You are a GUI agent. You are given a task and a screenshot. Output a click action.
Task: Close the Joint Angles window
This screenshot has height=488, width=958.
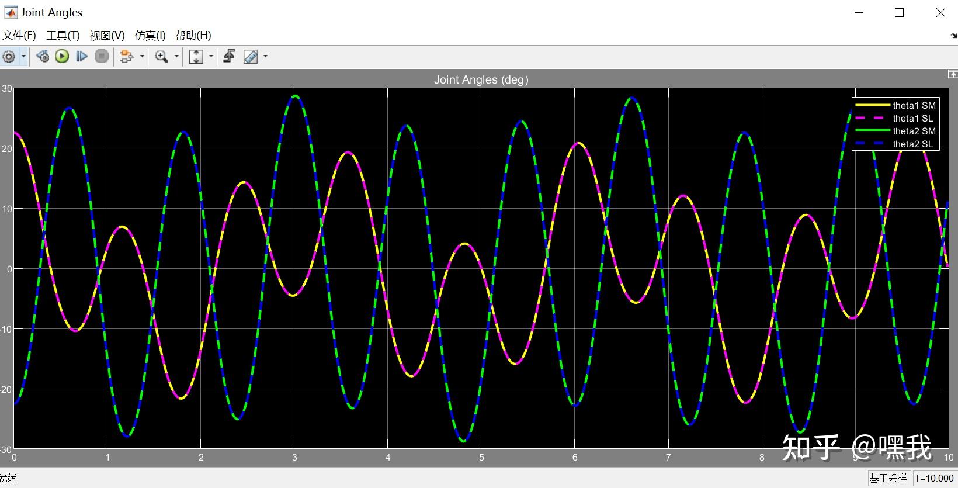coord(940,12)
